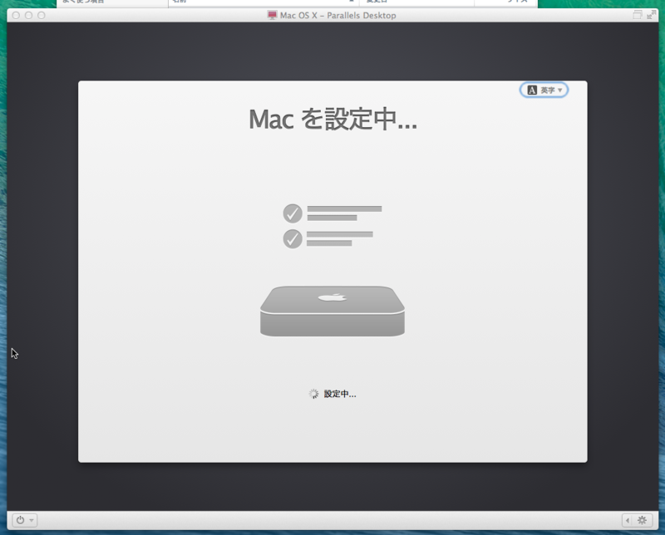Click the 設定中 progress status text

coord(339,395)
